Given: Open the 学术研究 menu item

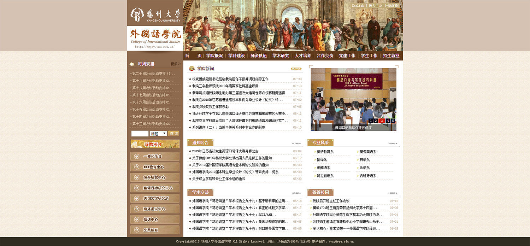Looking at the screenshot, I should pyautogui.click(x=281, y=55).
